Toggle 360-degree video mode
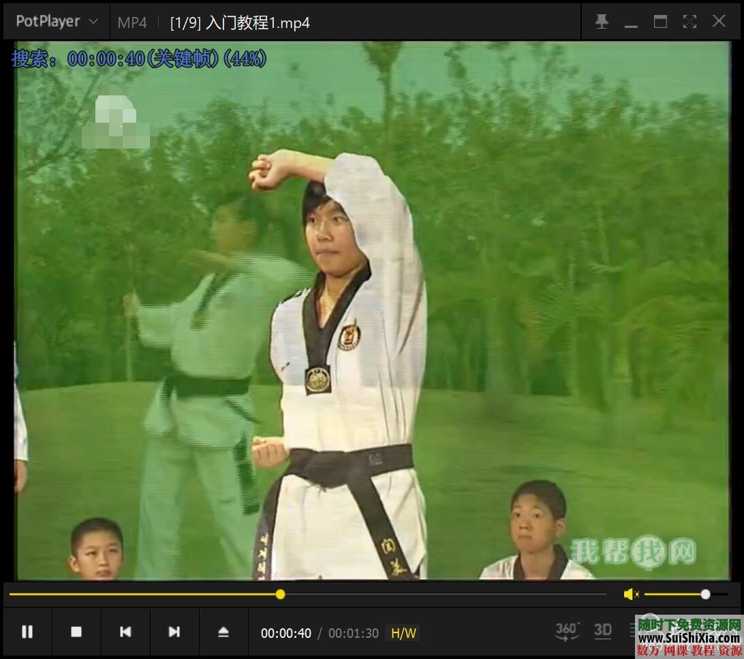This screenshot has height=659, width=744. (x=567, y=630)
